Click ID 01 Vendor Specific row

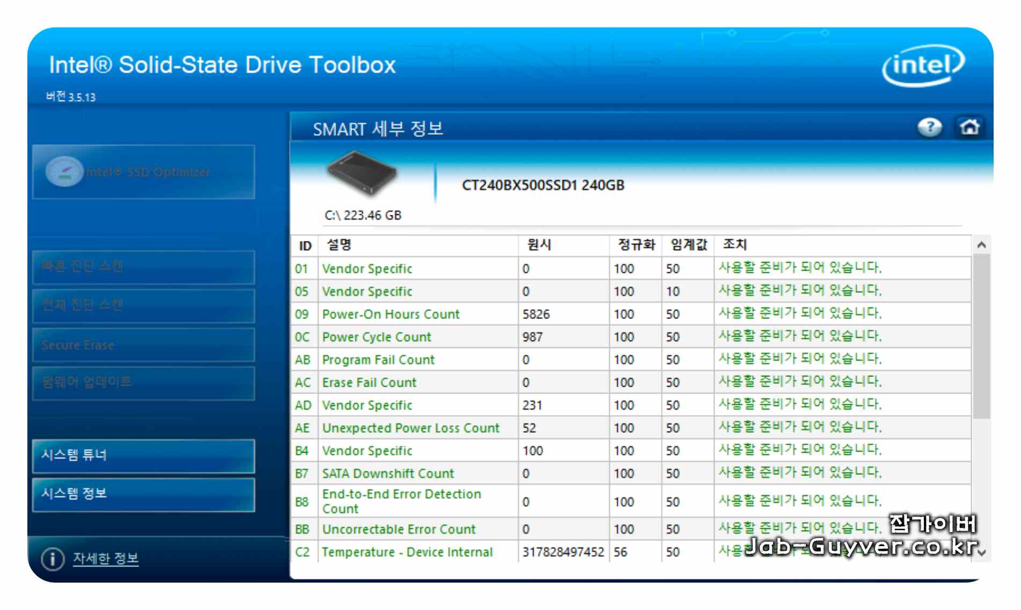click(631, 268)
